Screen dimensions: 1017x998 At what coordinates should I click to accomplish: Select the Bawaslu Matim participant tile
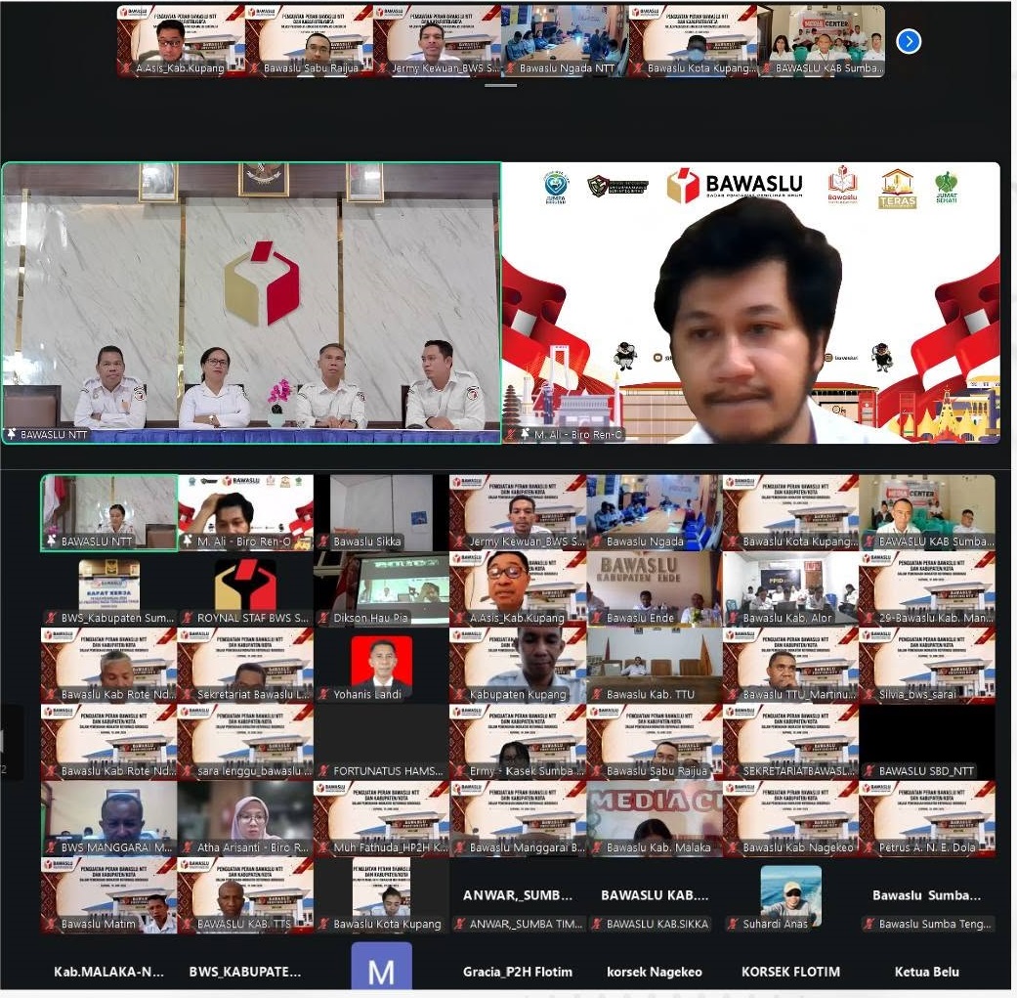coord(109,895)
